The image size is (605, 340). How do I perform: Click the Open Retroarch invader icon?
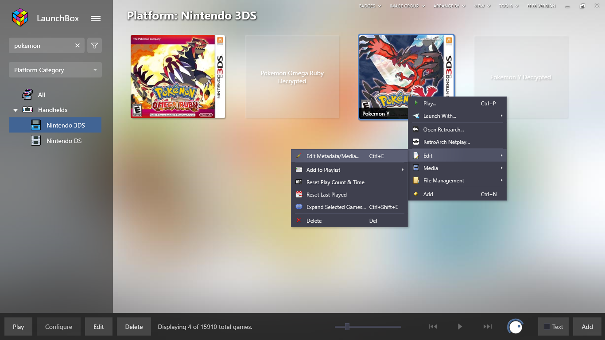[x=416, y=129]
